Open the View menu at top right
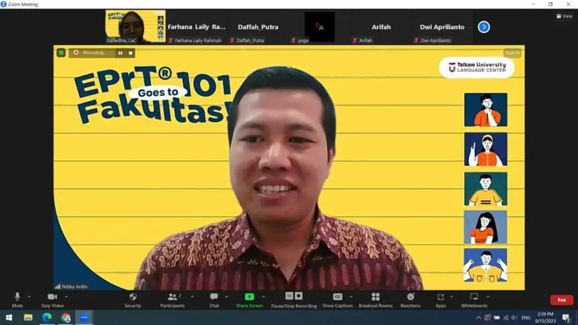This screenshot has width=578, height=325. coord(564,16)
